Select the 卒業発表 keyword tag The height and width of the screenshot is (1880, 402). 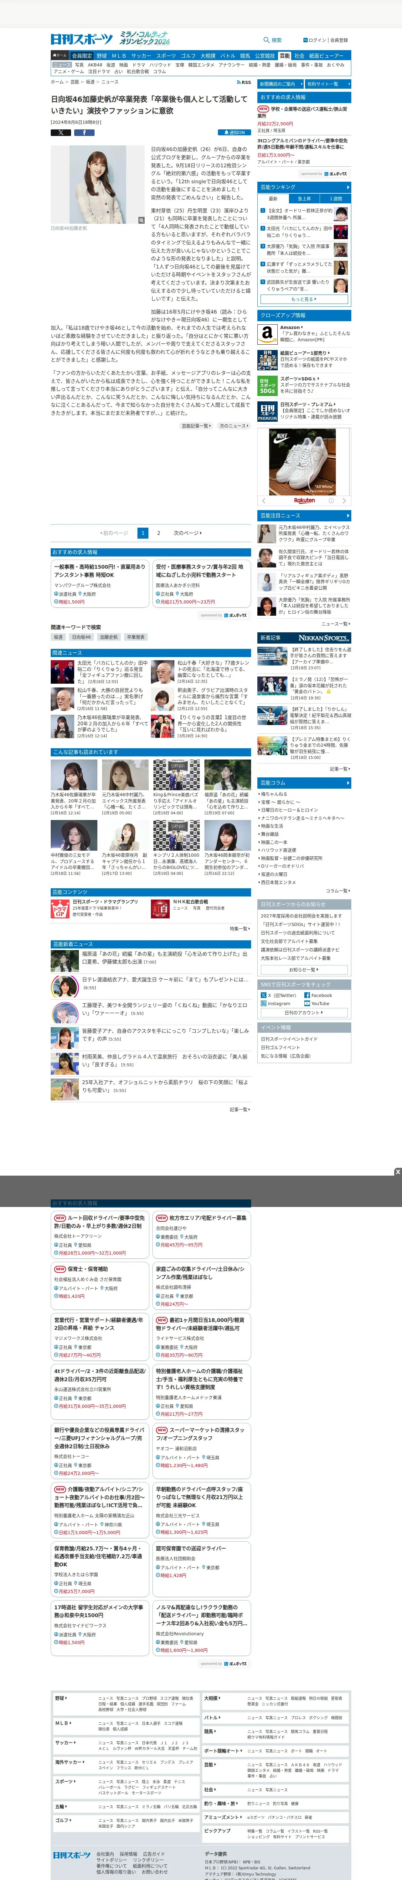coord(135,637)
